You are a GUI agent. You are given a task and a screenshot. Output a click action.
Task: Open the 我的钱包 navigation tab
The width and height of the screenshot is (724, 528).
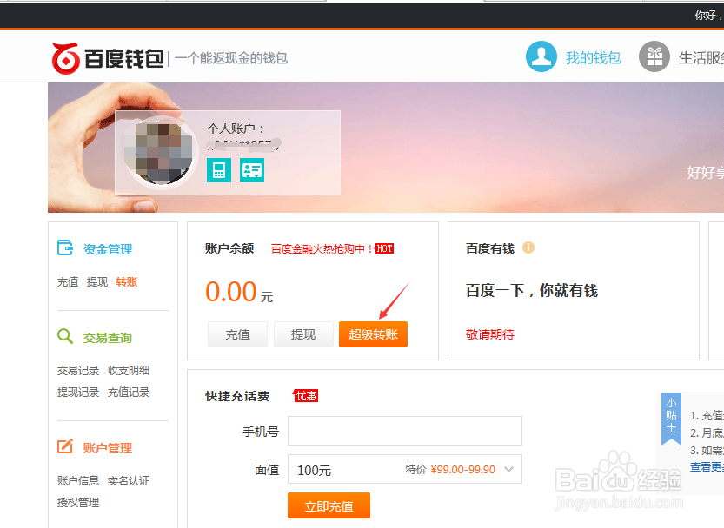pos(594,57)
